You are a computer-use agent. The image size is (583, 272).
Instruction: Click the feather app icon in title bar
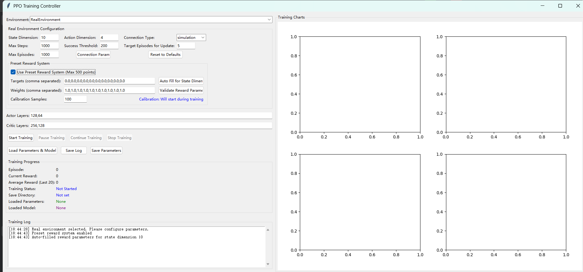tap(8, 6)
